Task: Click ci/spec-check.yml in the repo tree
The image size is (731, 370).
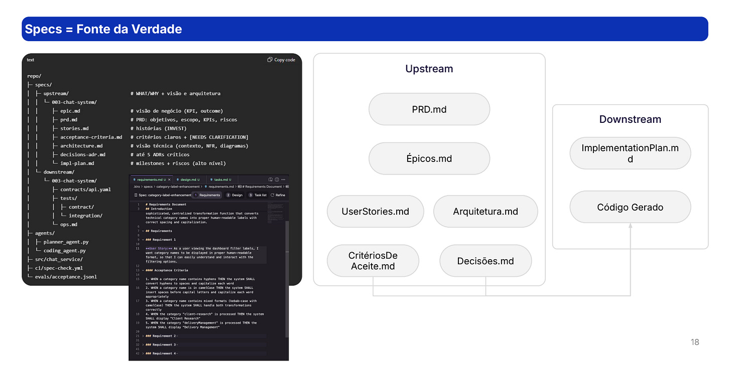Action: [x=59, y=268]
